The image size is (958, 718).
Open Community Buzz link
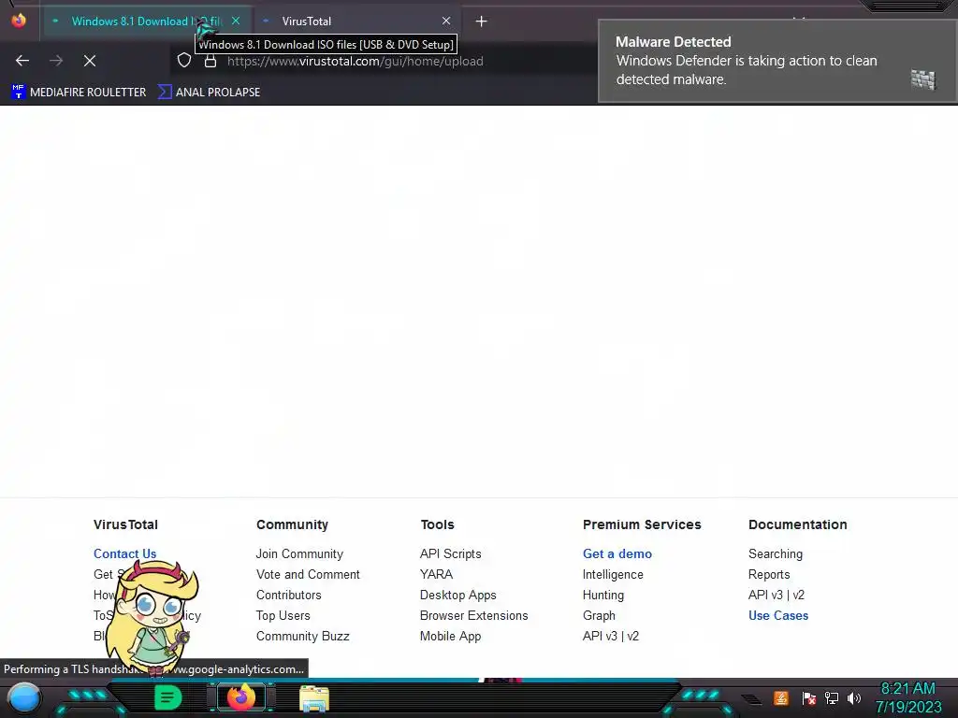coord(302,636)
